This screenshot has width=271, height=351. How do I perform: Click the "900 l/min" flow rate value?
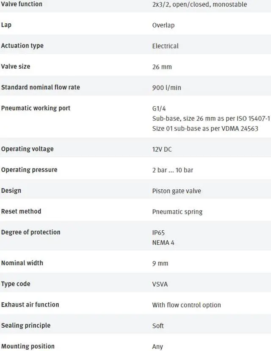166,88
